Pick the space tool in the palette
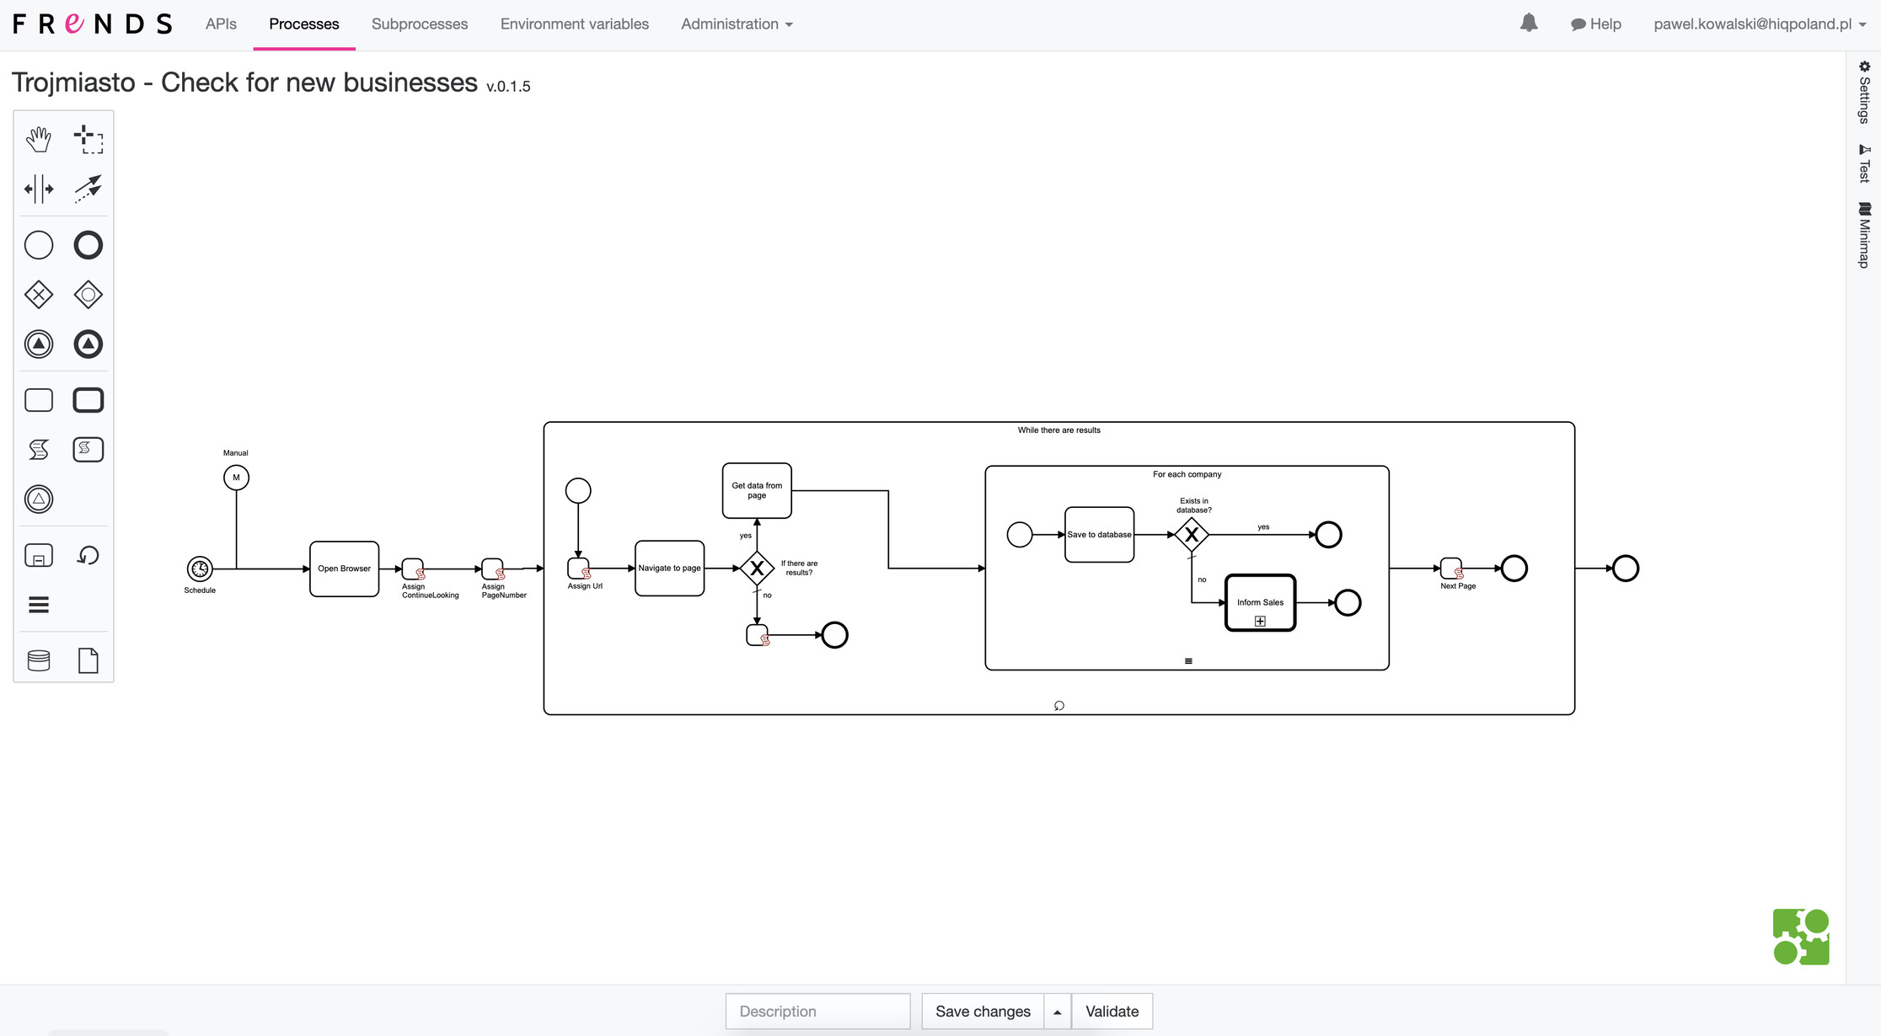 (x=39, y=189)
